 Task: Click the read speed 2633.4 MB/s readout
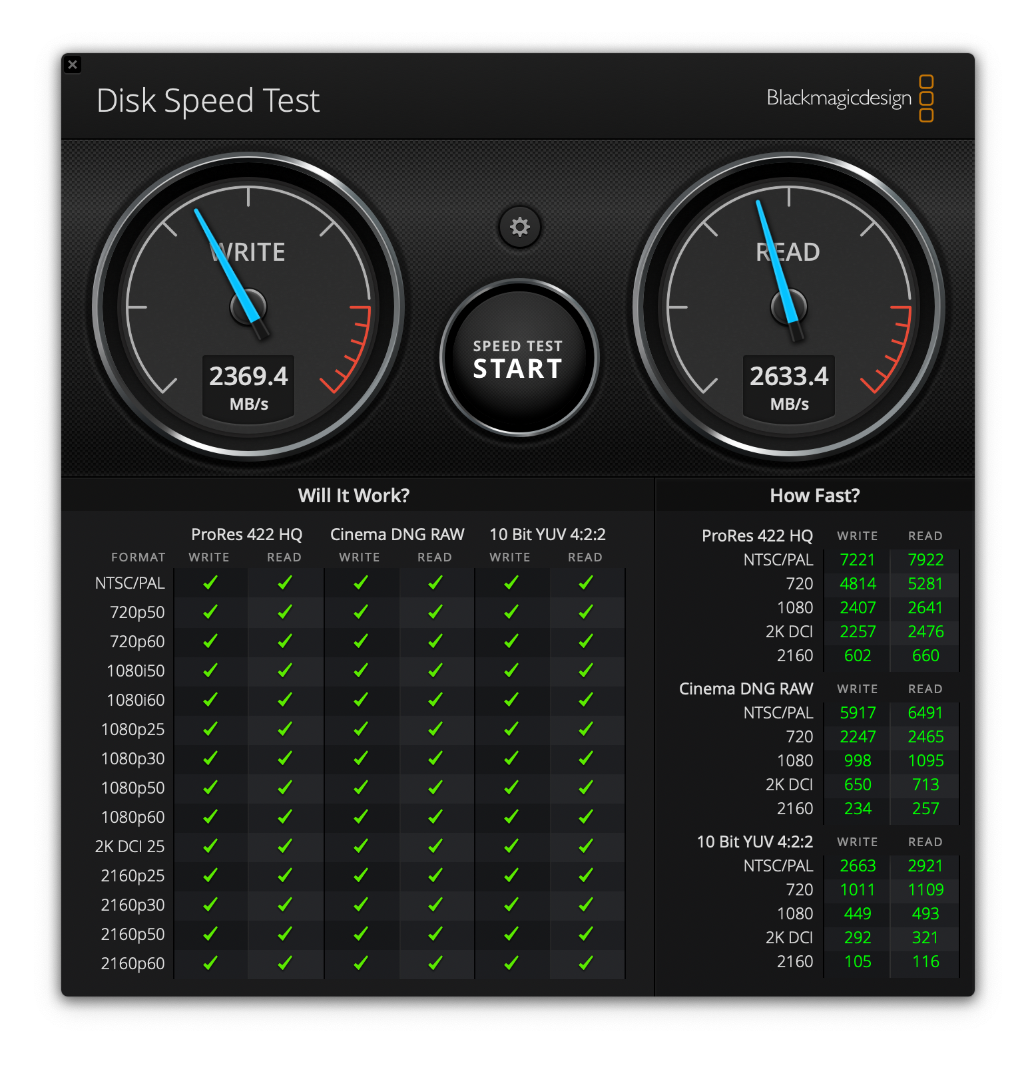coord(789,388)
